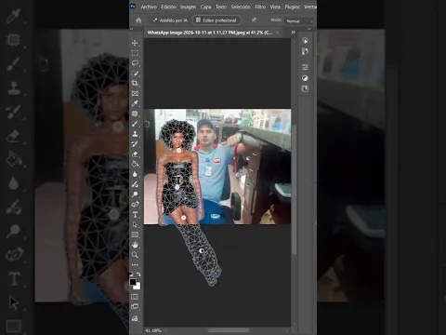Viewport: 446px width, 335px height.
Task: Click the horizontal scrollbar below canvas
Action: point(229,330)
